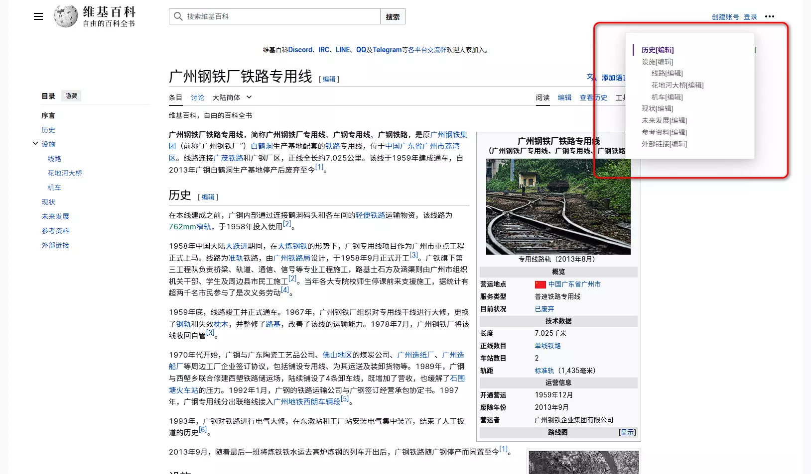The width and height of the screenshot is (811, 474).
Task: Open the 编辑 edit tab
Action: (x=564, y=97)
